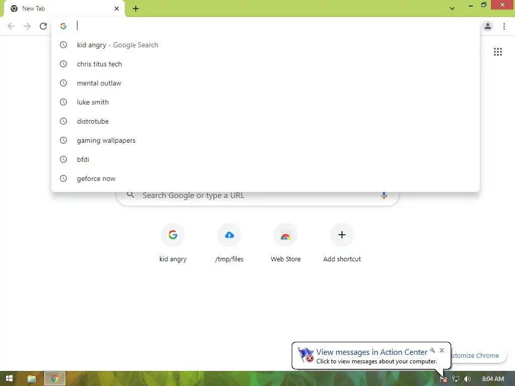Open the Web Store shortcut
The height and width of the screenshot is (386, 515).
[286, 243]
